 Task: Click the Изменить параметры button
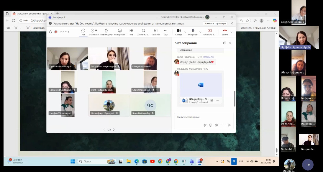coord(215,24)
